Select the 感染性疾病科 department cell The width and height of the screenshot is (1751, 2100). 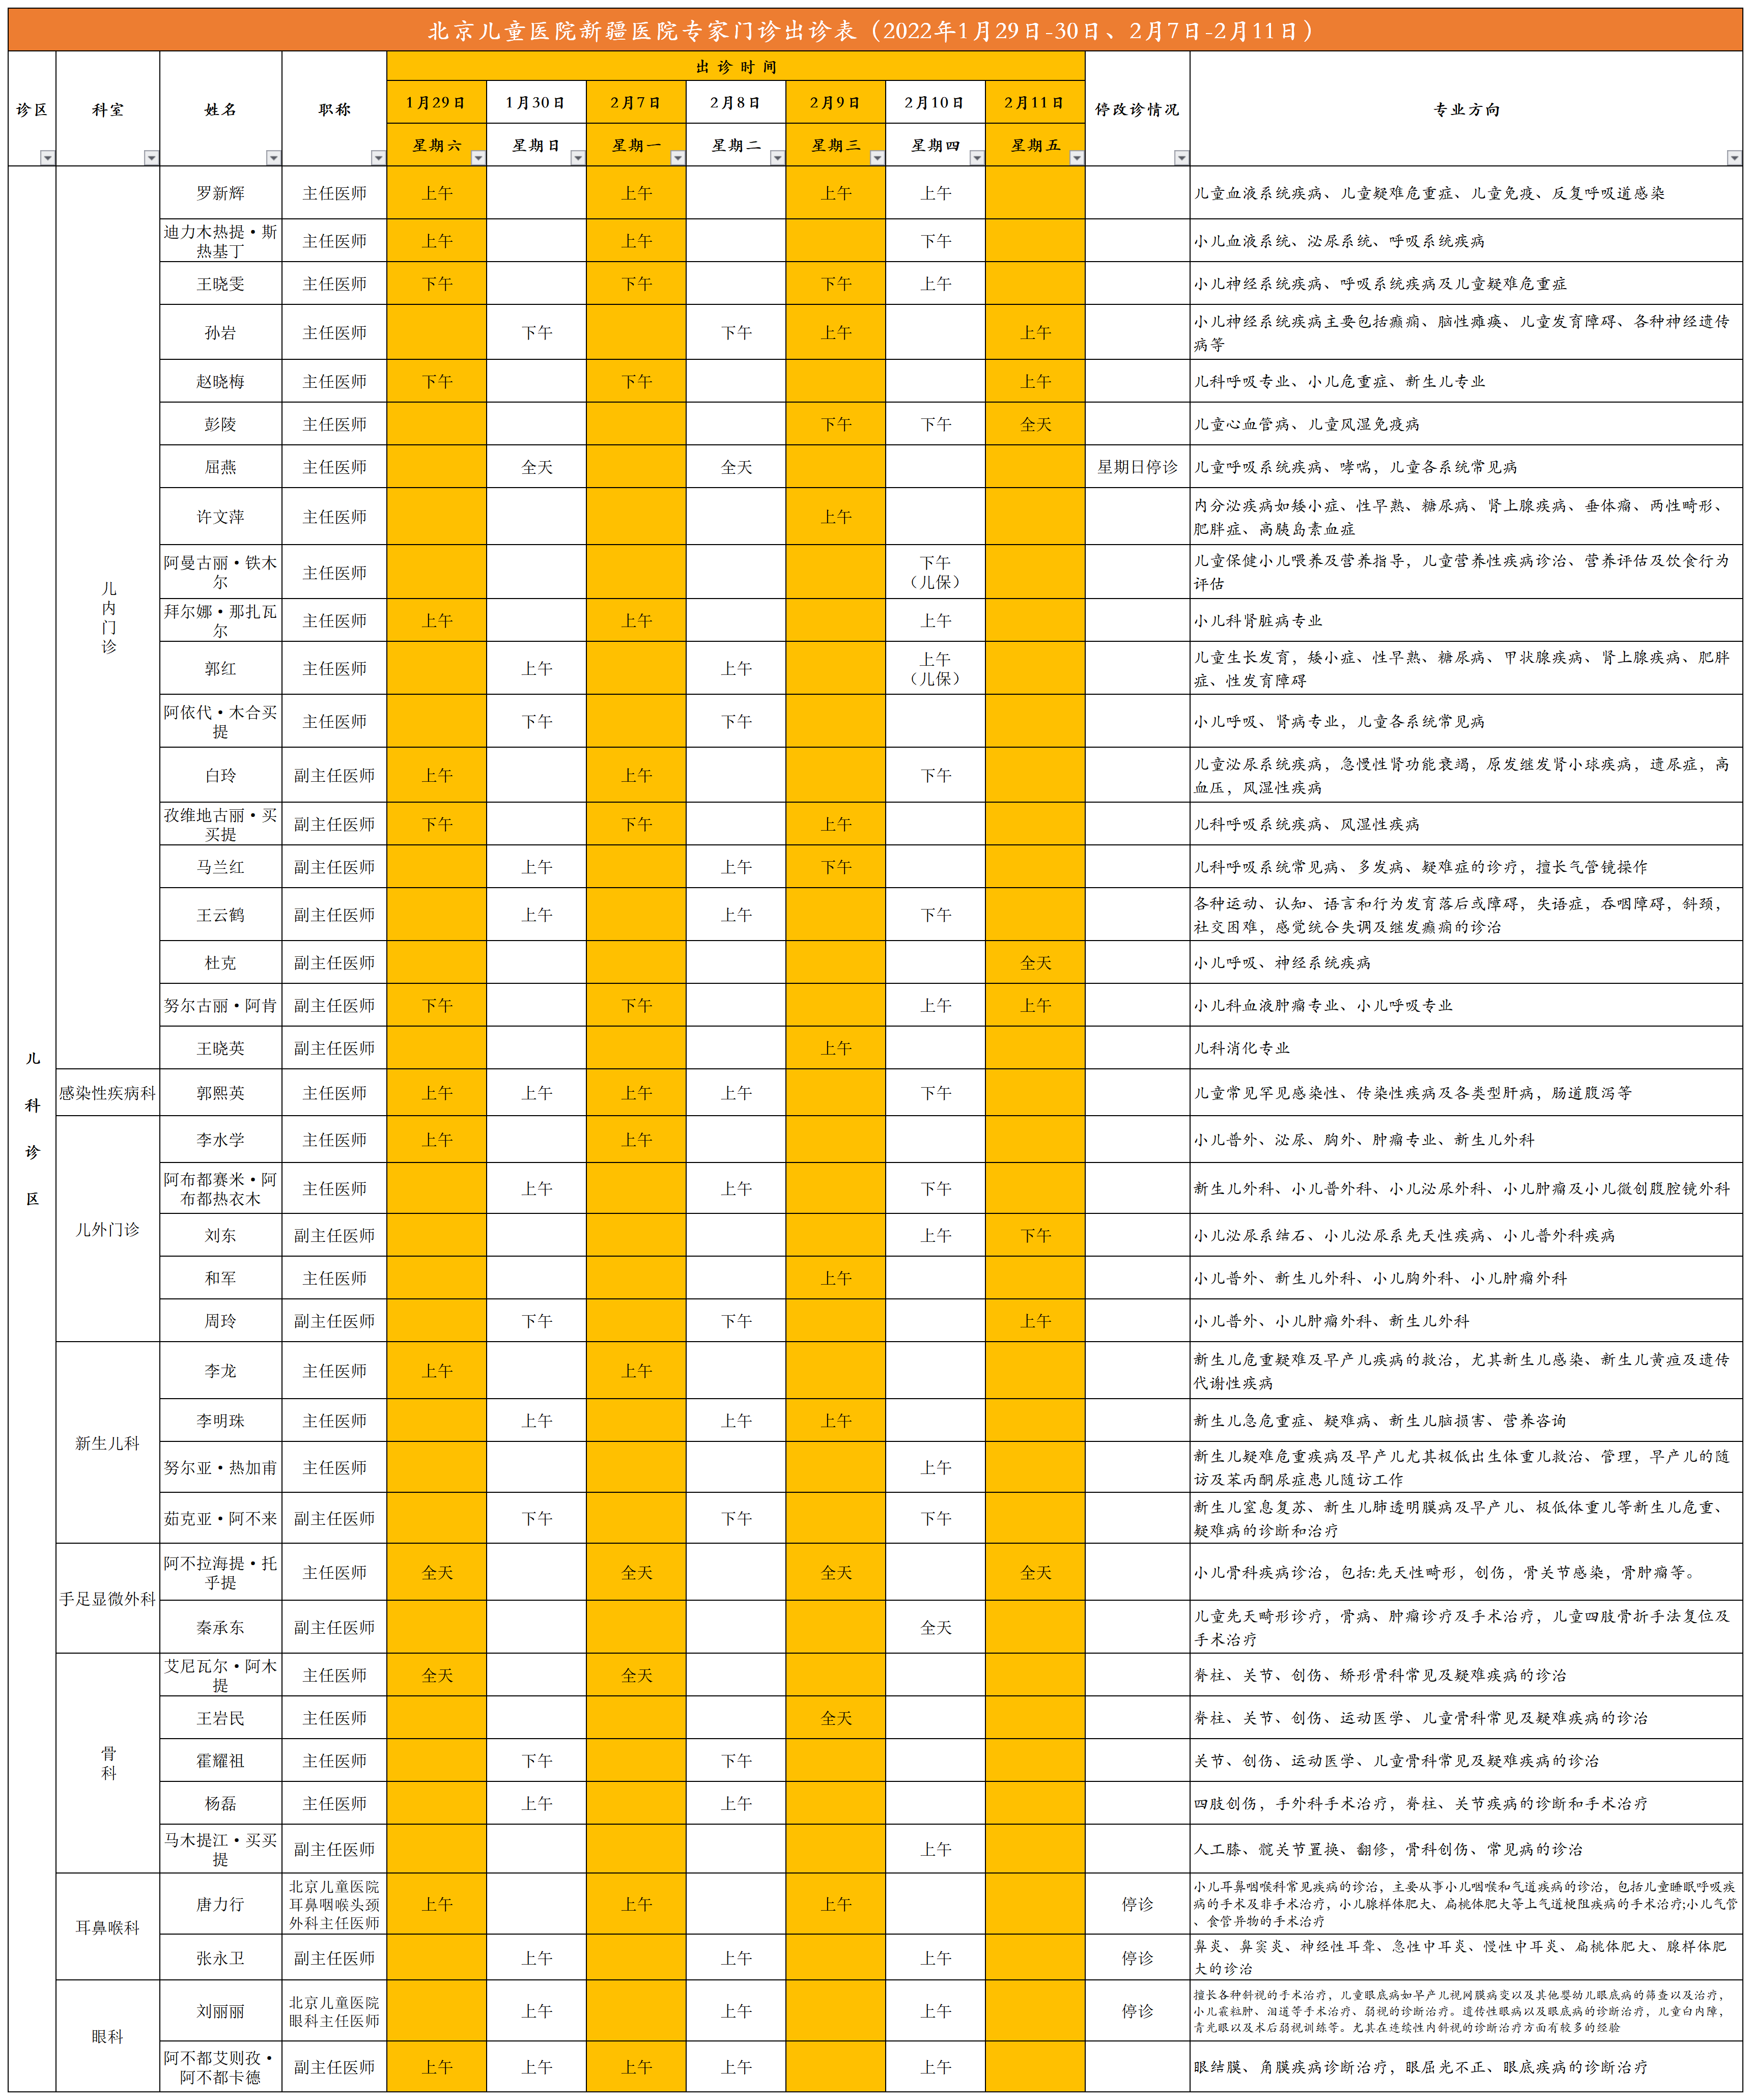(107, 1093)
